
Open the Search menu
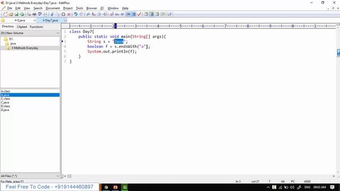(x=38, y=8)
